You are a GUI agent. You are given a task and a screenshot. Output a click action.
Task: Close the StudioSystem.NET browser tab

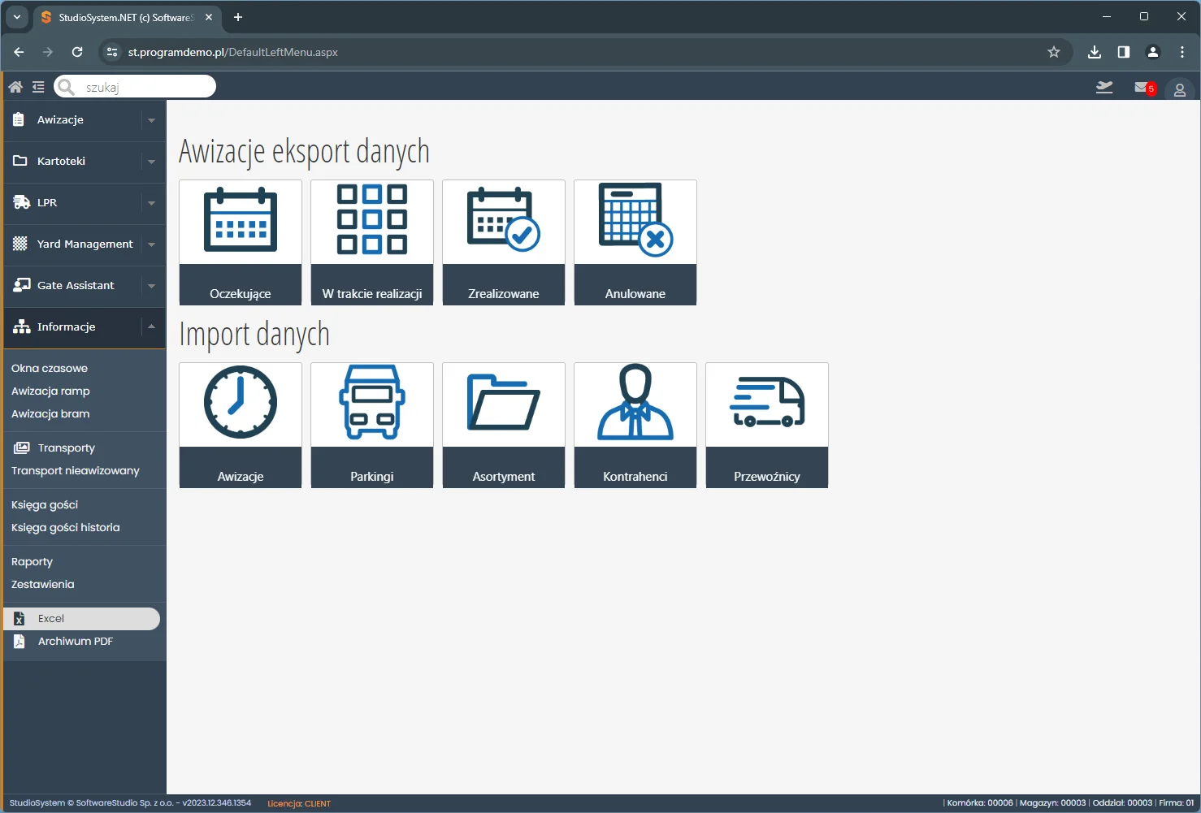[x=209, y=17]
